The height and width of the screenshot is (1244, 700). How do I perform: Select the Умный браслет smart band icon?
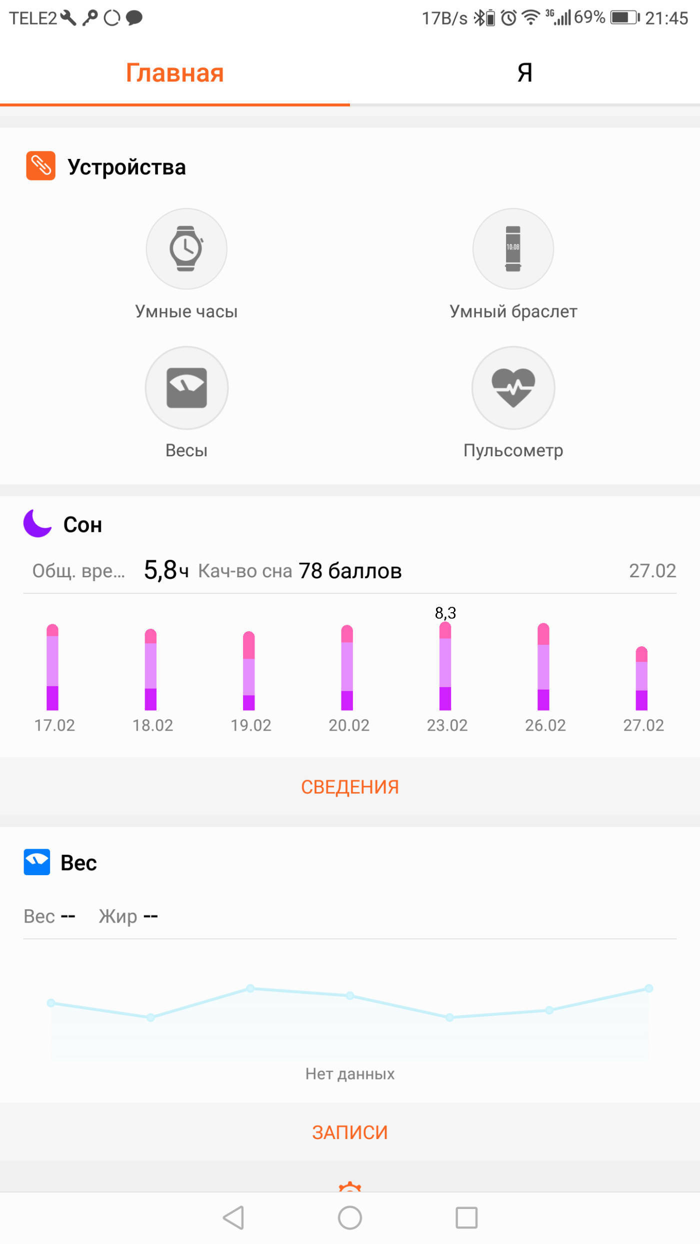tap(513, 249)
